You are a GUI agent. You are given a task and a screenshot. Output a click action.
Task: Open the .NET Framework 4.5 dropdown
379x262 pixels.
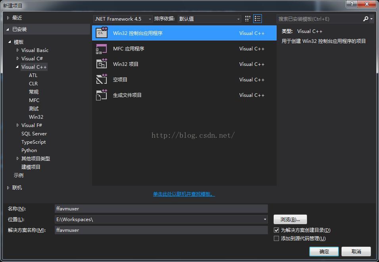point(123,19)
